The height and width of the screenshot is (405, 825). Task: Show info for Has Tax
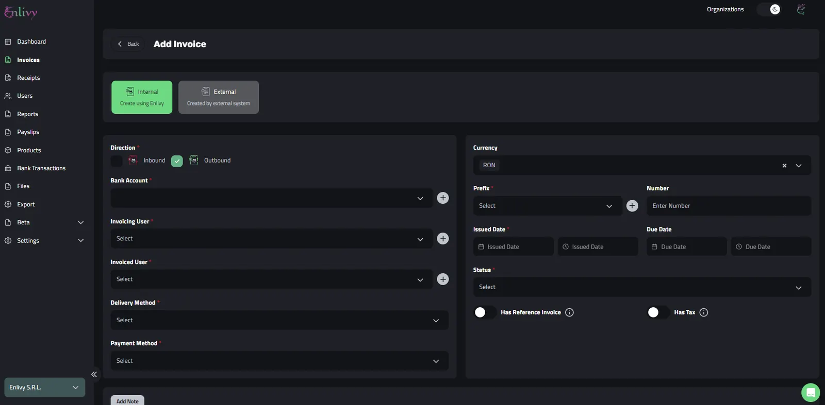pos(704,312)
